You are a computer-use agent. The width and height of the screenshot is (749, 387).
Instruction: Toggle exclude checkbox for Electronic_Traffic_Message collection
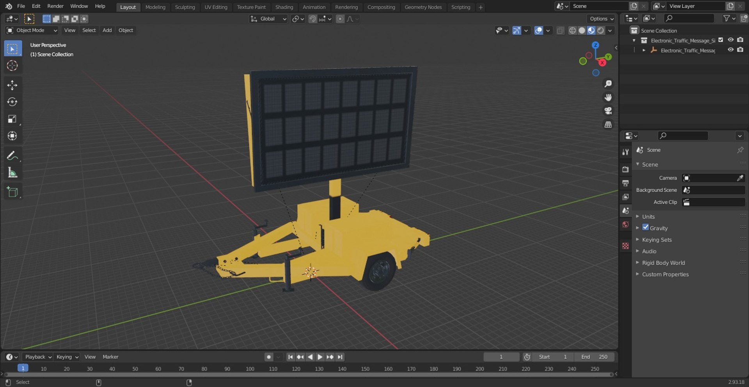point(721,40)
